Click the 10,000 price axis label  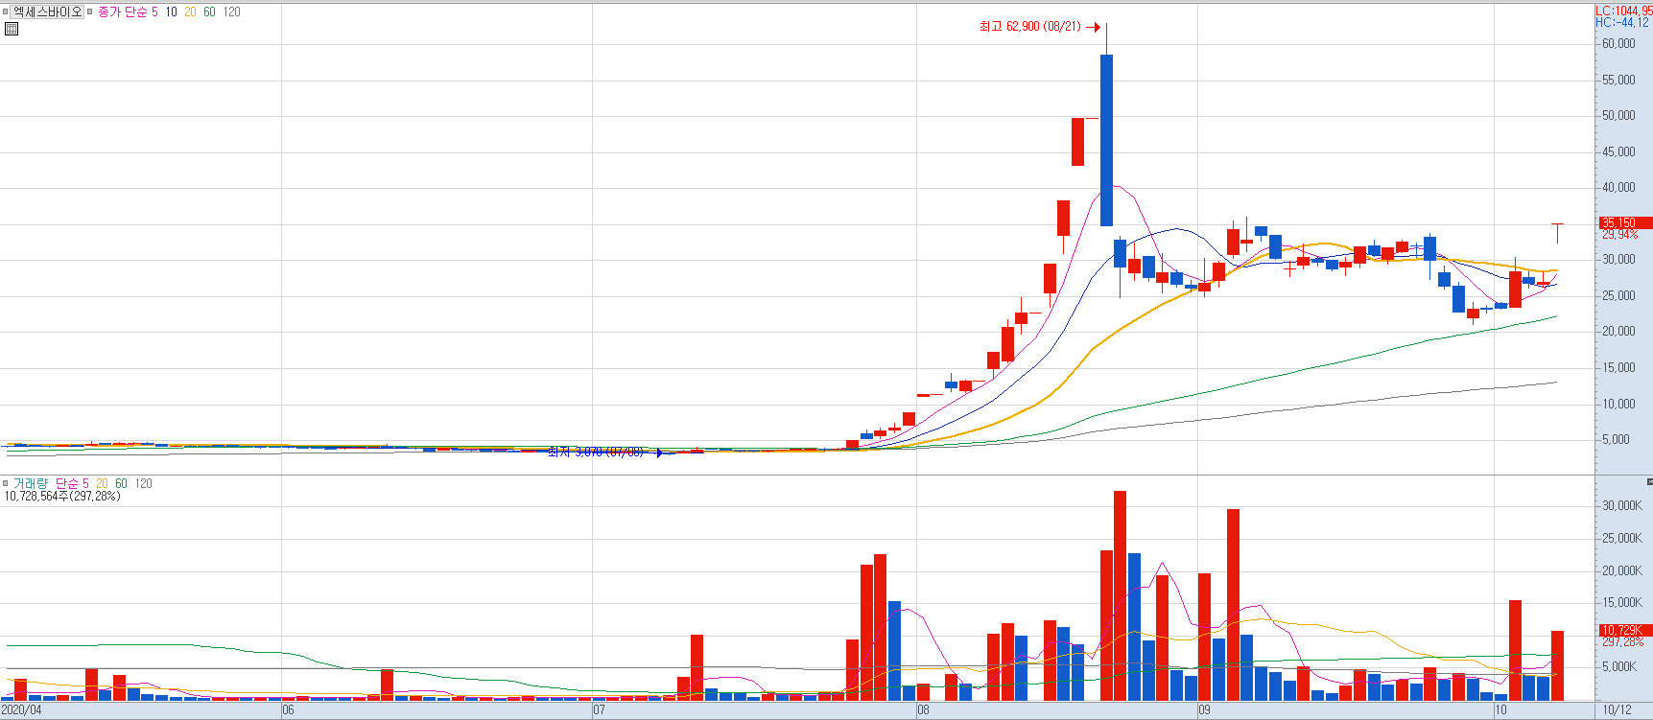pyautogui.click(x=1618, y=404)
